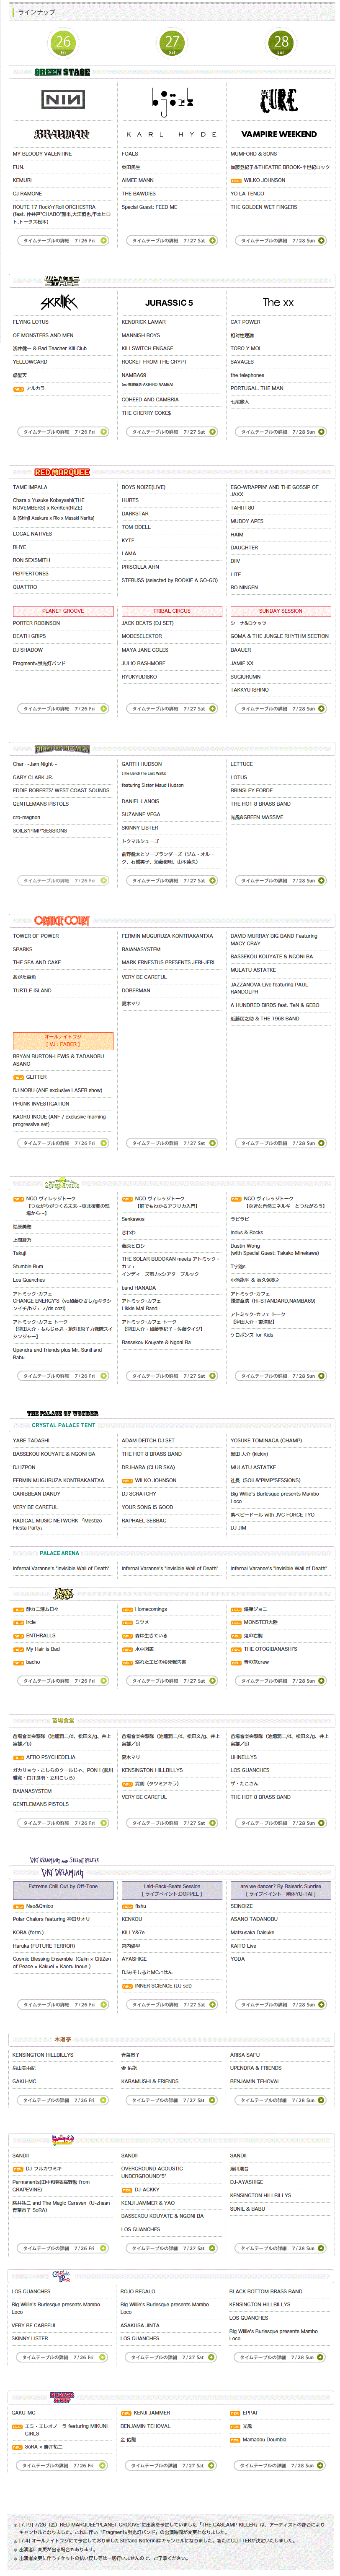340x2576 pixels.
Task: Select SUZANNE VEGA artist name
Action: tap(141, 814)
